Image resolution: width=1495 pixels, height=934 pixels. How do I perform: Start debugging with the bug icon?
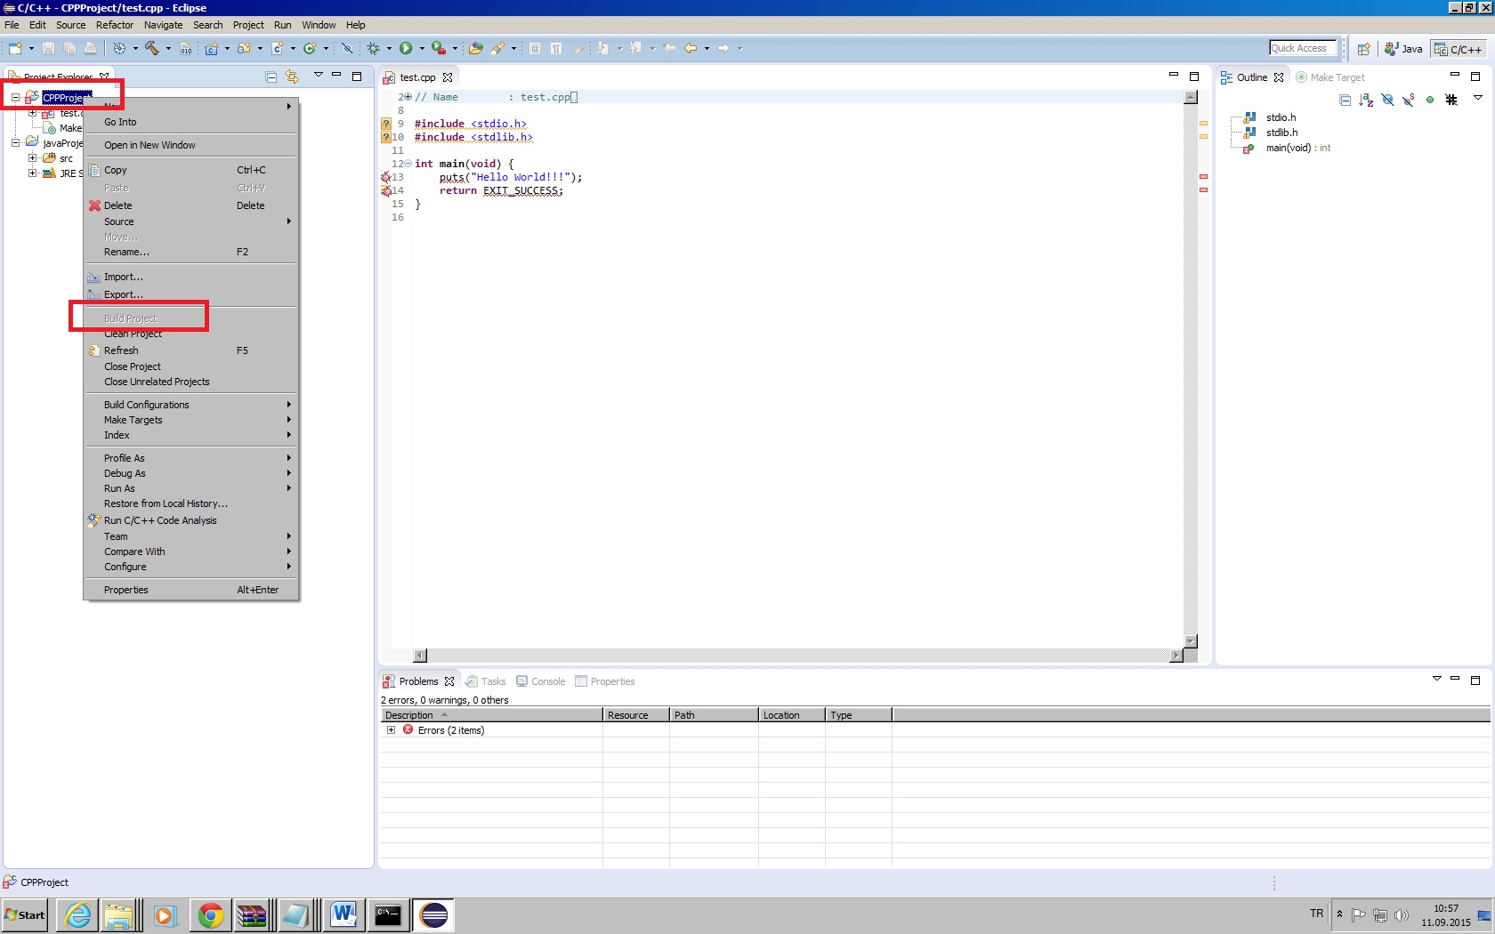pos(373,48)
